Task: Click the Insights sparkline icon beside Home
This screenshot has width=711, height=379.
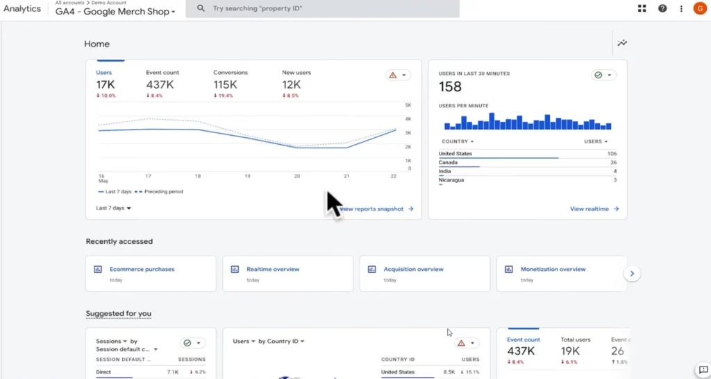Action: point(622,43)
